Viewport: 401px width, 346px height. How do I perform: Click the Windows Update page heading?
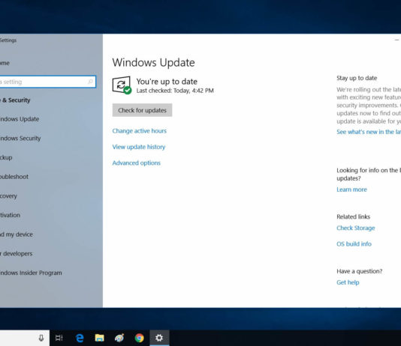click(x=153, y=63)
